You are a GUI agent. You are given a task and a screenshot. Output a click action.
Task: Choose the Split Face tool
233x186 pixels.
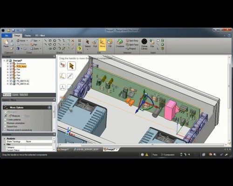pos(132,45)
